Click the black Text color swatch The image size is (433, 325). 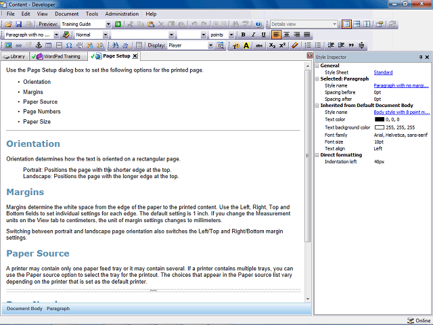pos(380,119)
